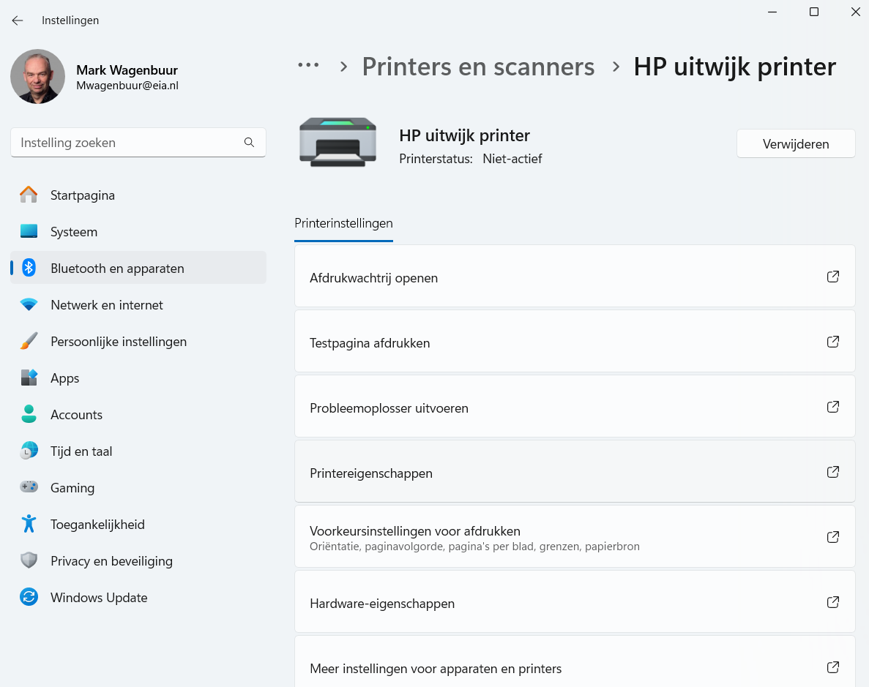Switch to the Printerinstellingen tab

[x=343, y=223]
